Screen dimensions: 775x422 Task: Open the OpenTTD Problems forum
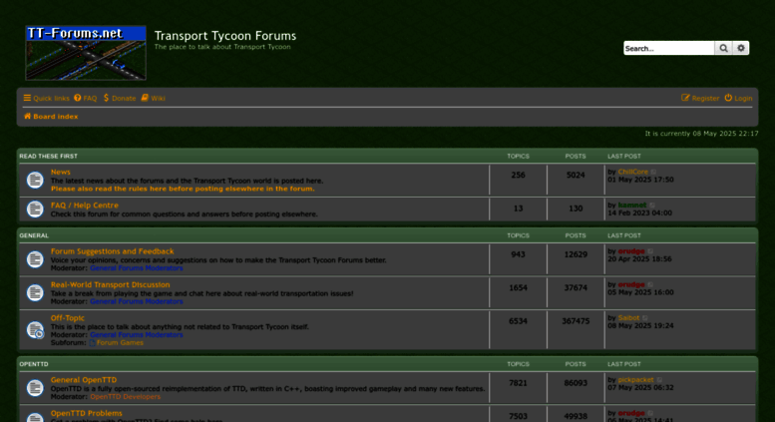pyautogui.click(x=86, y=413)
